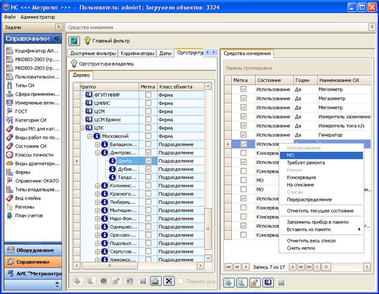379x294 pixels.
Task: Select the ФГУП НИИР firm book icon
Action: (x=88, y=95)
